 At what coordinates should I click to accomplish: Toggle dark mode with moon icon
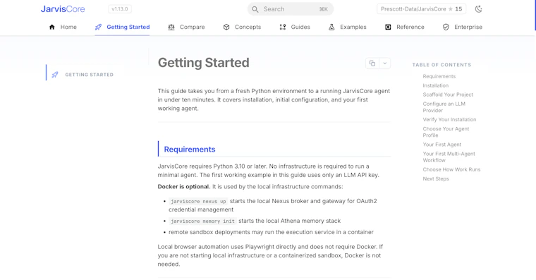[x=479, y=9]
